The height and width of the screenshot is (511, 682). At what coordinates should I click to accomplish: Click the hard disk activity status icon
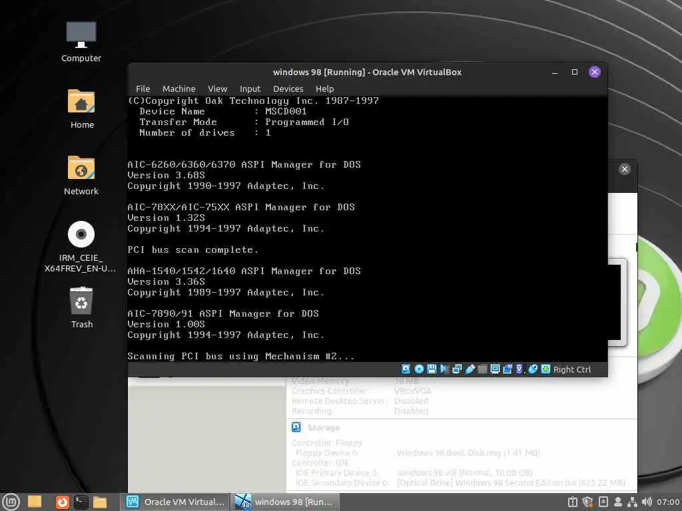coord(406,369)
